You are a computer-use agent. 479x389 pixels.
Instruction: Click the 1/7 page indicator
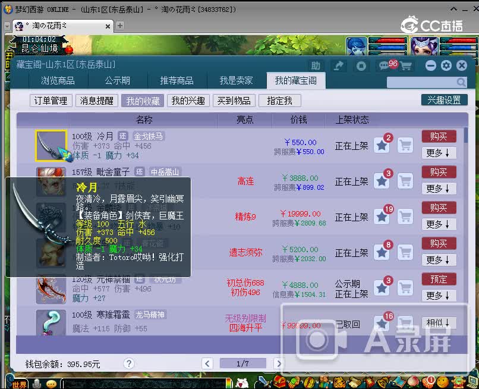(x=243, y=363)
